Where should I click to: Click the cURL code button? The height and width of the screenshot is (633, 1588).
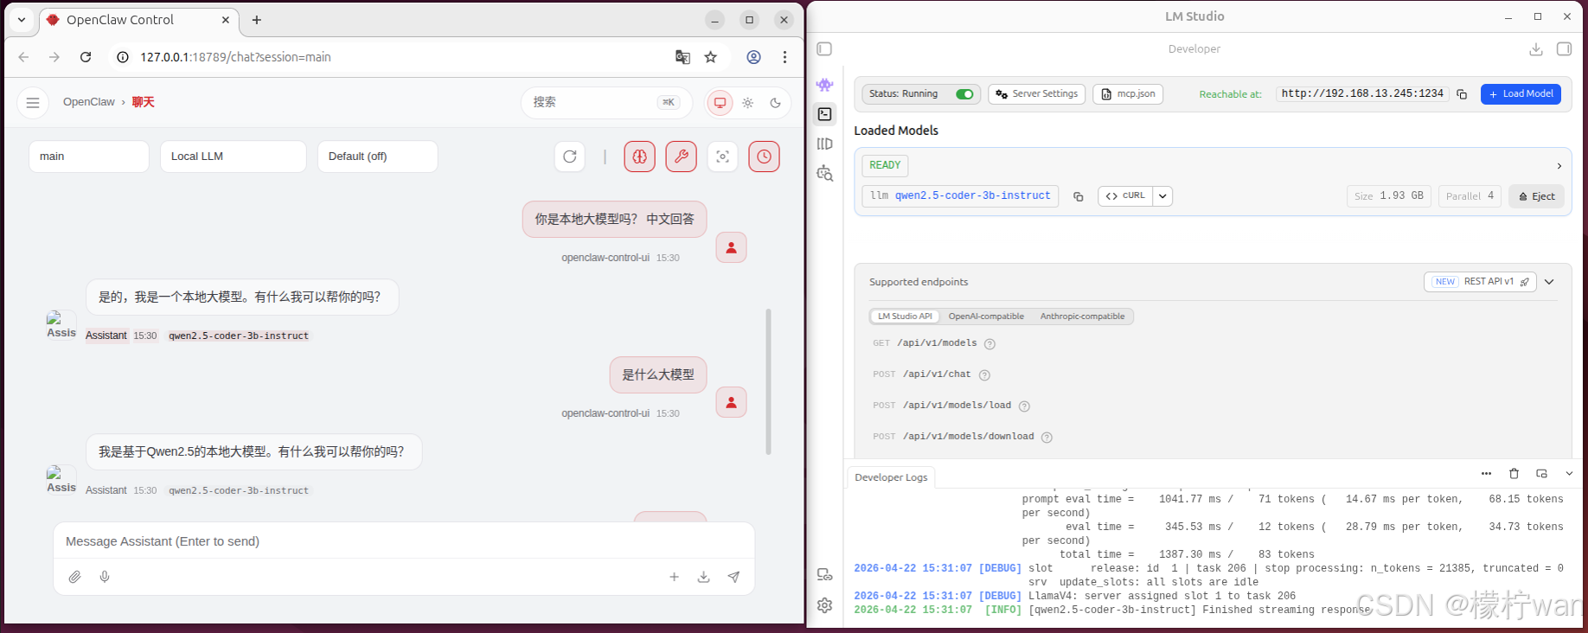click(1125, 196)
